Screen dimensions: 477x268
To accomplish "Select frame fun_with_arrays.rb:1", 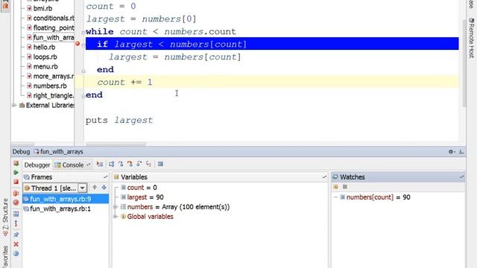I will pos(66,208).
